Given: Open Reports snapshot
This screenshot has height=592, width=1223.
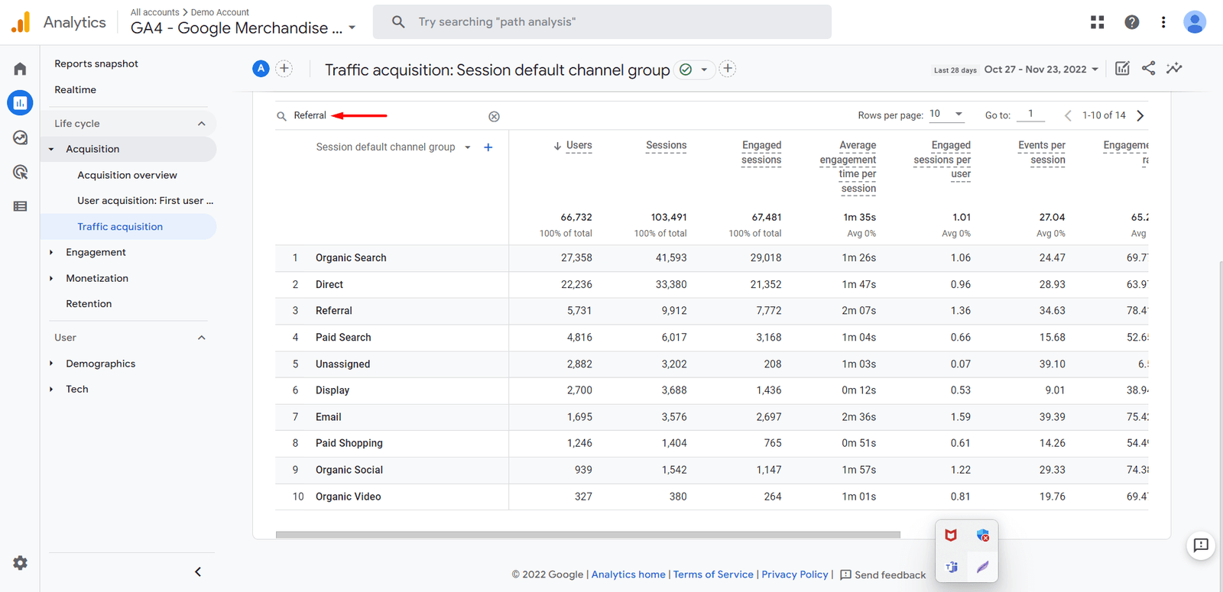Looking at the screenshot, I should [x=96, y=63].
